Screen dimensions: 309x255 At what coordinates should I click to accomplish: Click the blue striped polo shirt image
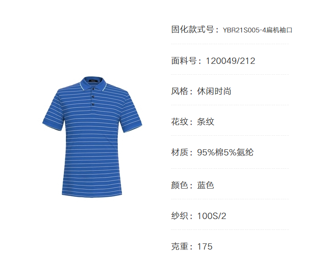click(x=92, y=137)
